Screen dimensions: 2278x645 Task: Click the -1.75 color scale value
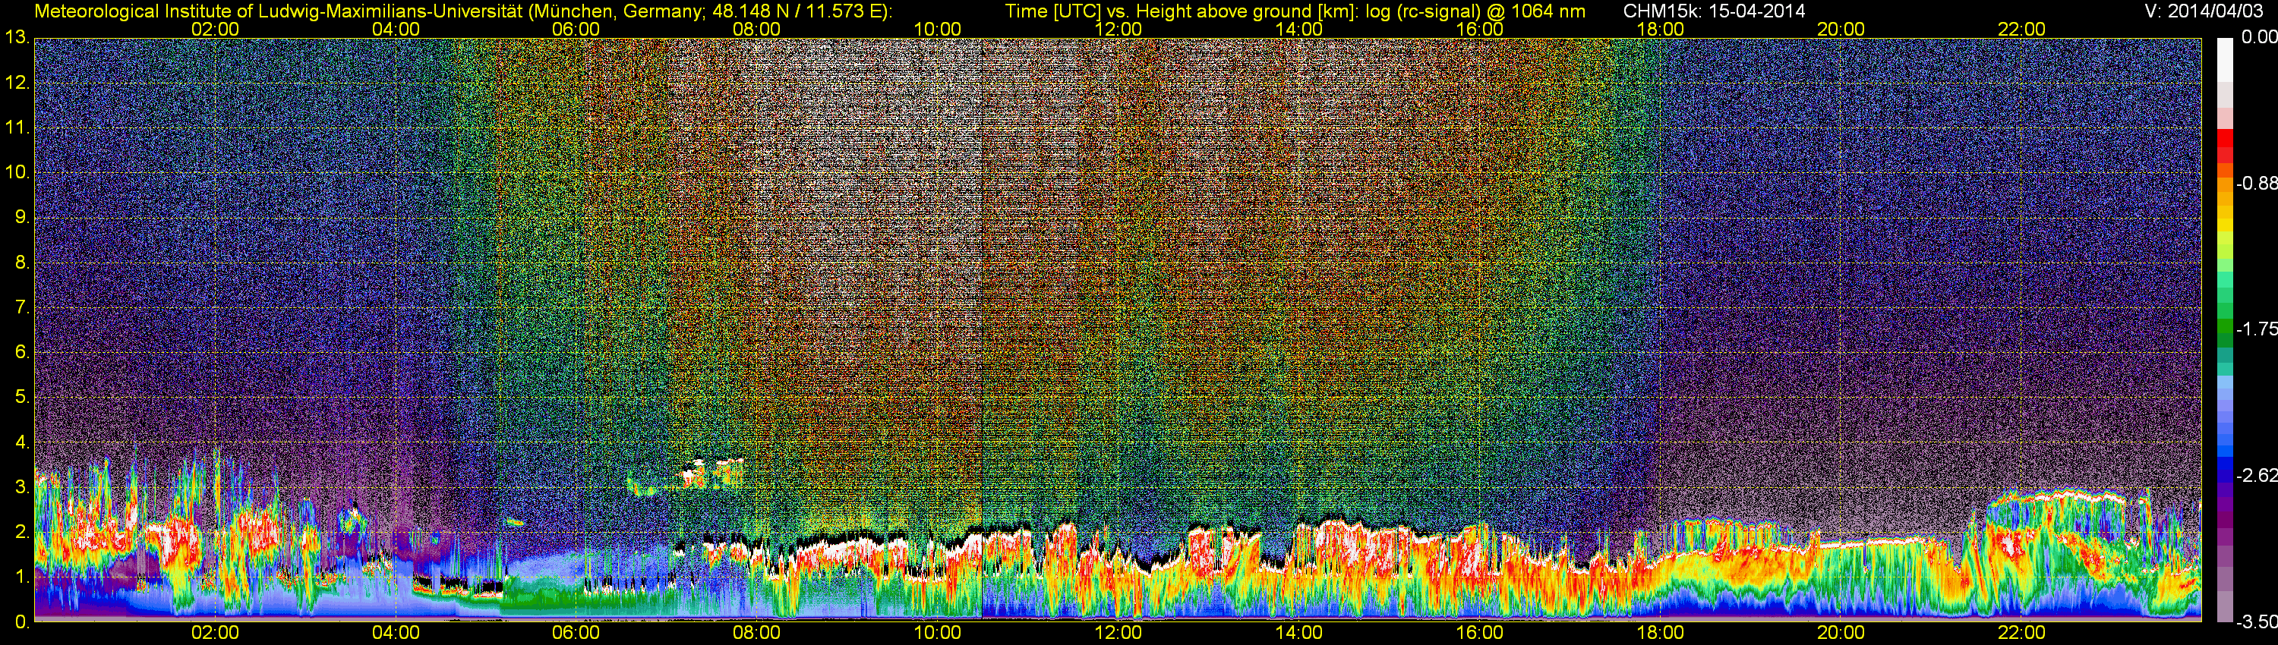tap(2256, 329)
